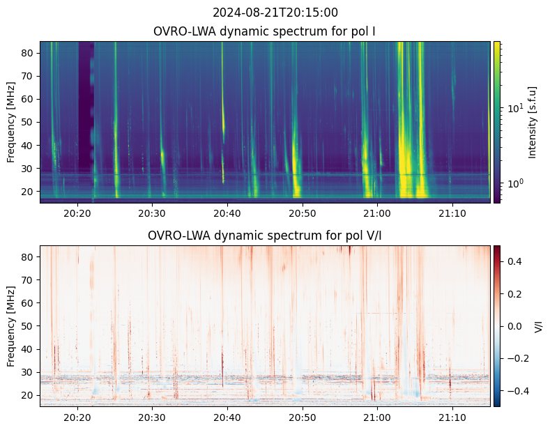Click the V/I red-blue colorbar
Viewport: 550px width, 430px height.
point(497,326)
